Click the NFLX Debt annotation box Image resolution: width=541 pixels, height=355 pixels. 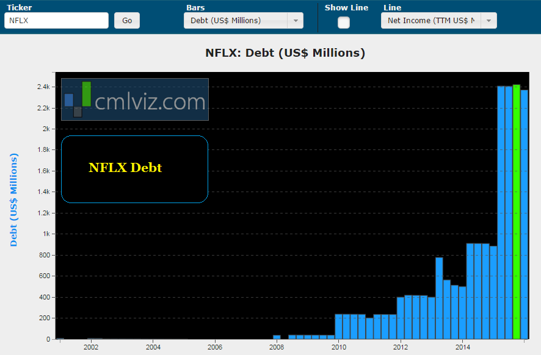(x=134, y=169)
